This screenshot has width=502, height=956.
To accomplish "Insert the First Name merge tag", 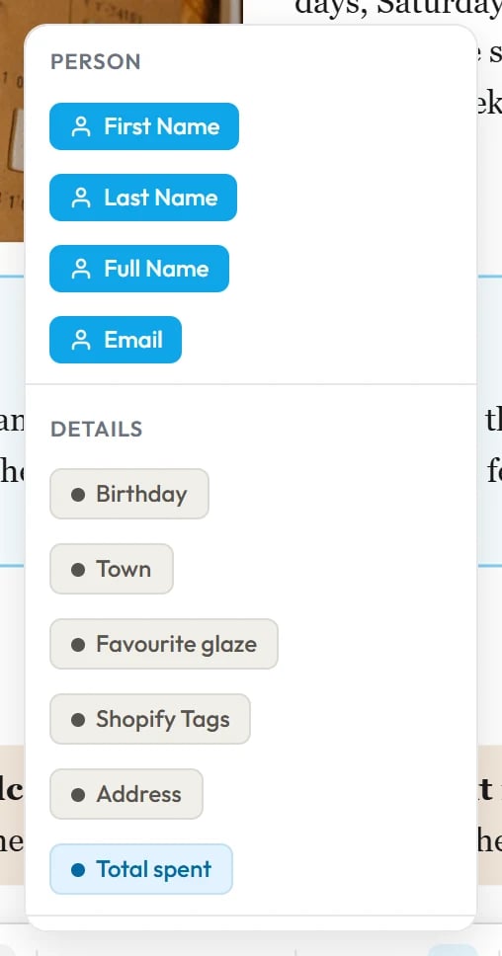I will click(144, 126).
